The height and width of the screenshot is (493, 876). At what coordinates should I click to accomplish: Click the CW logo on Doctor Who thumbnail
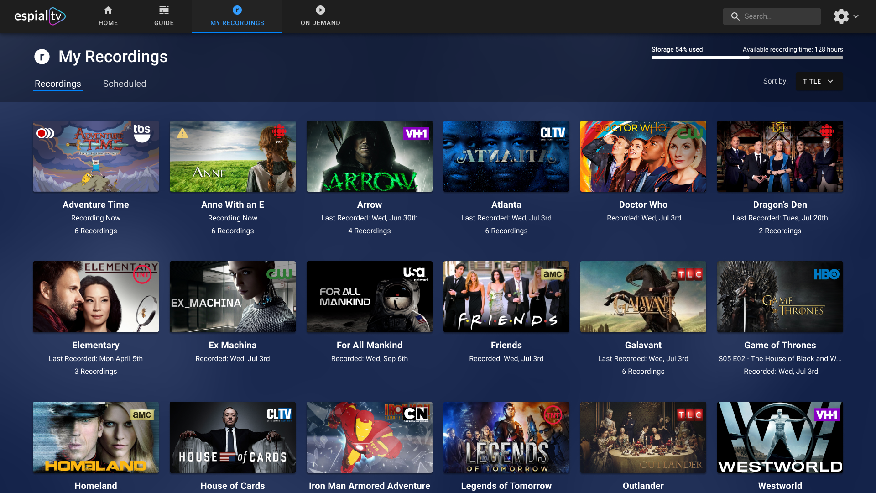689,133
